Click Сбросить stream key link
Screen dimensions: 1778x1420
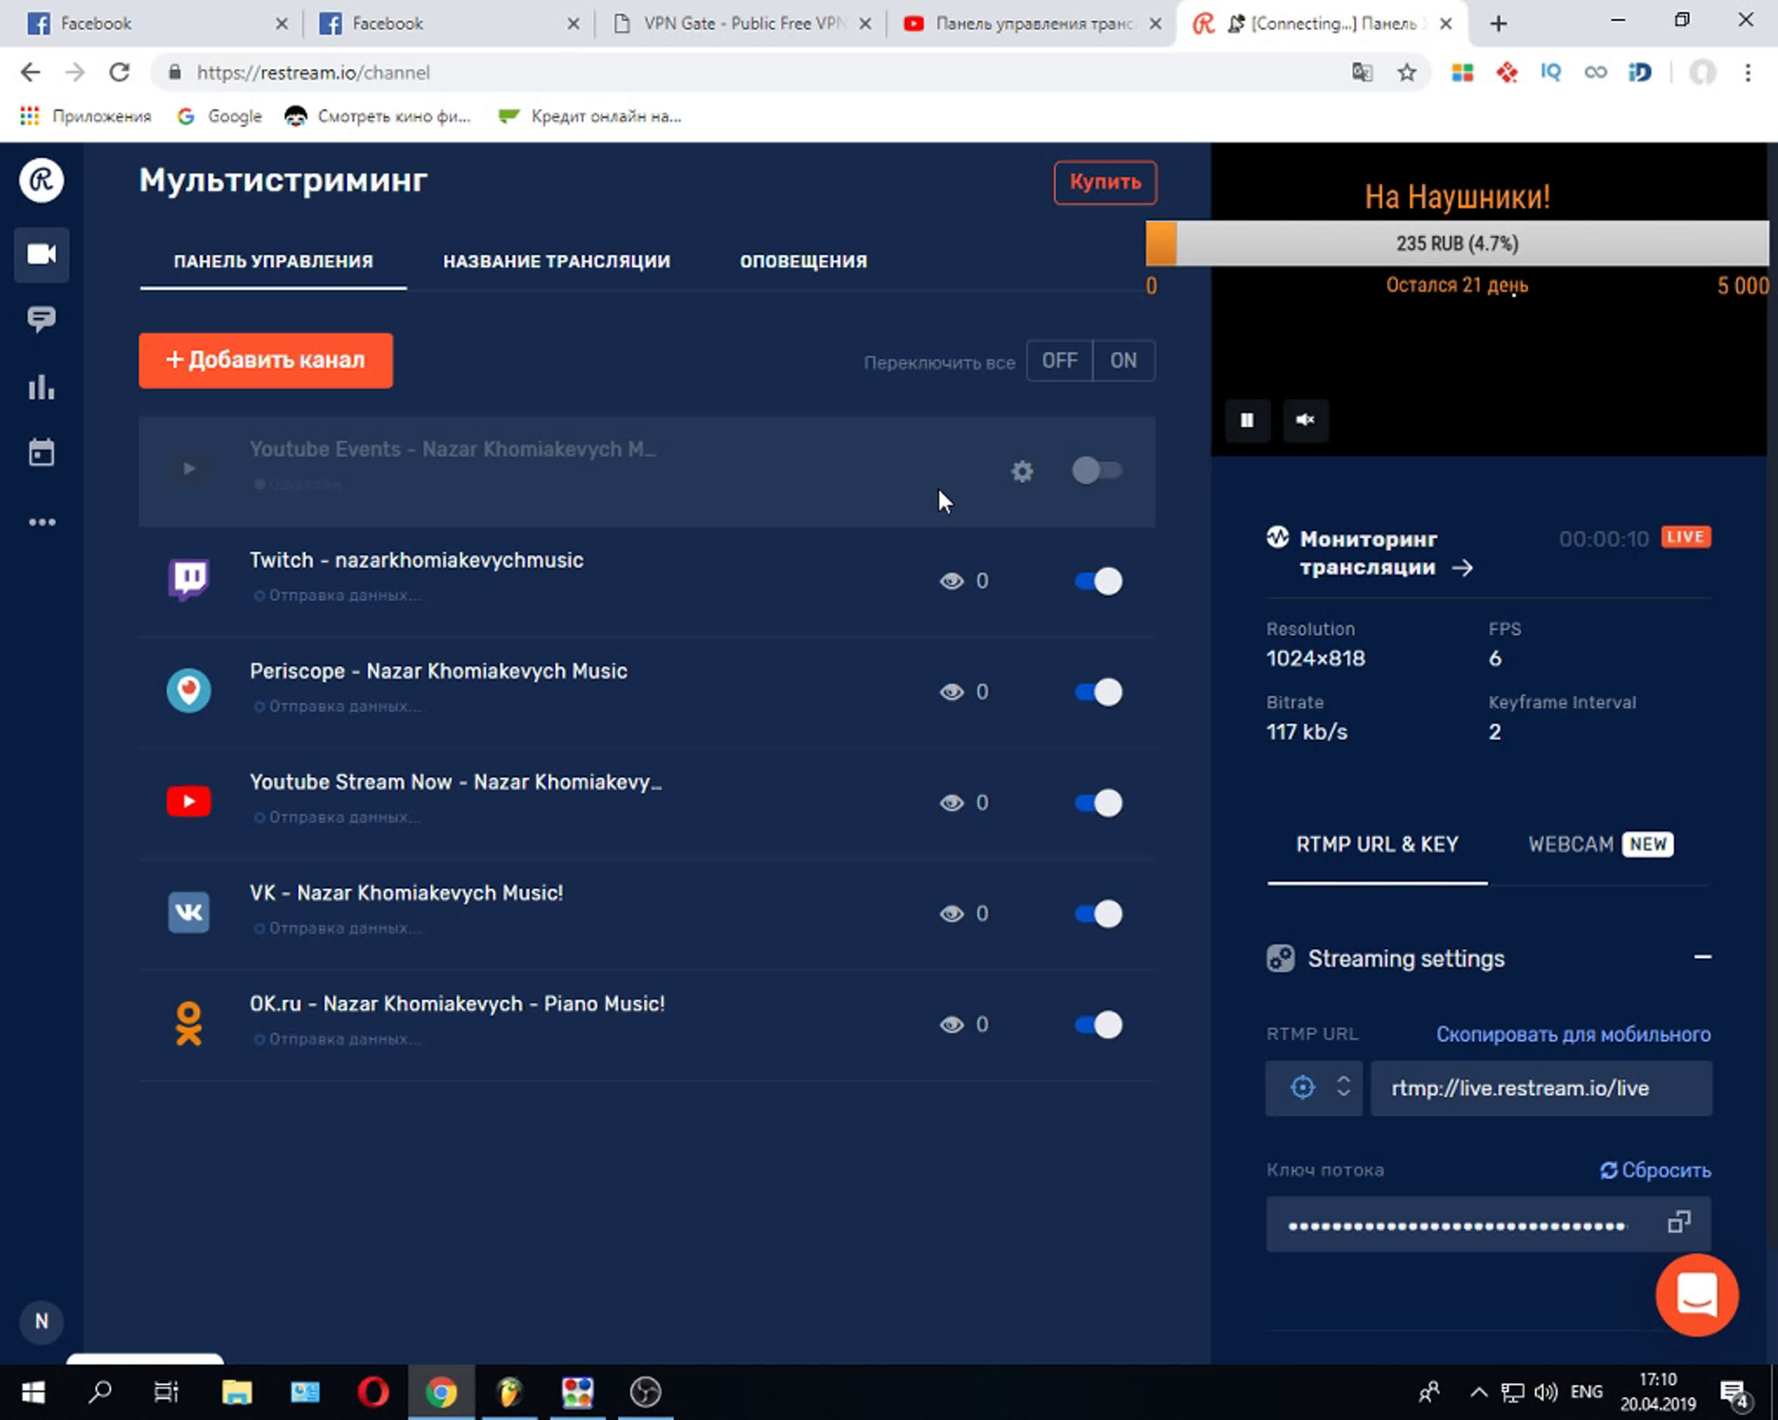coord(1655,1170)
